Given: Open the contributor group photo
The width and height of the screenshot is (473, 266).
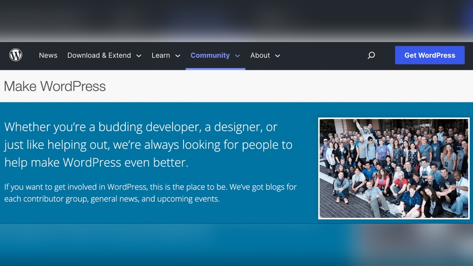Looking at the screenshot, I should [x=394, y=168].
